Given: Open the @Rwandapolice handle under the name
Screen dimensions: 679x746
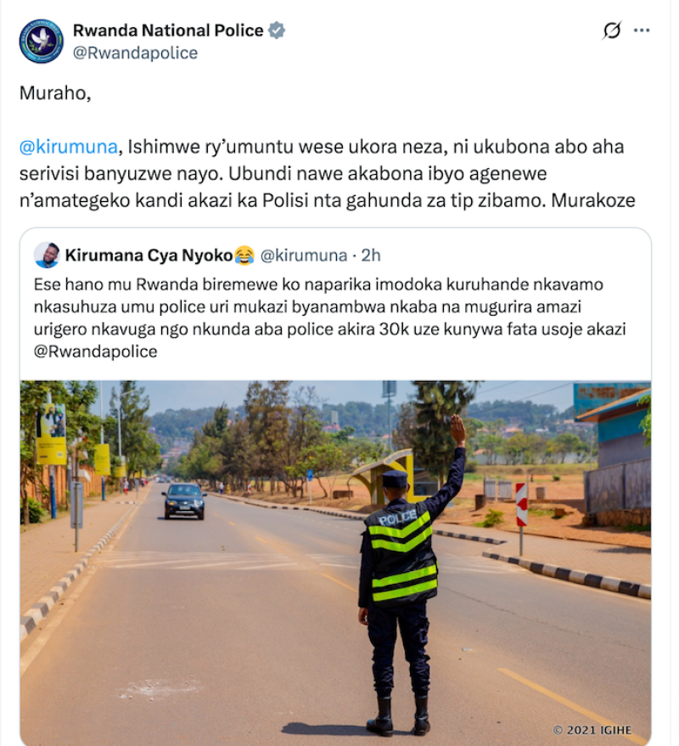Looking at the screenshot, I should pyautogui.click(x=135, y=53).
